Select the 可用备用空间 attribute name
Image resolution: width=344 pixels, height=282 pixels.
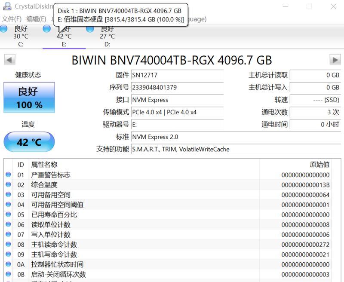tap(51, 195)
